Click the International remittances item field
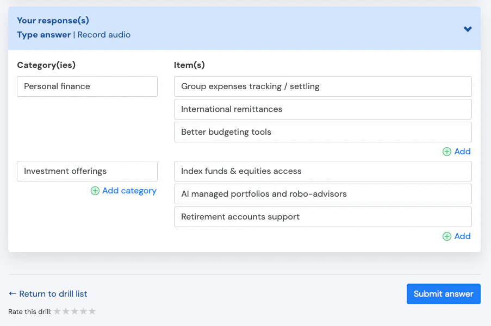This screenshot has width=491, height=326. (323, 109)
